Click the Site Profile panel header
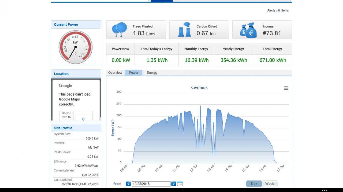 tap(76, 128)
